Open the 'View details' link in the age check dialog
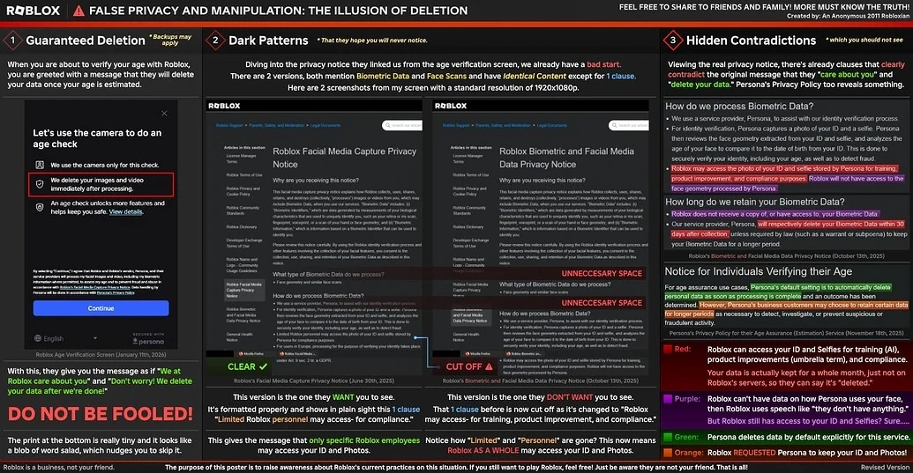The width and height of the screenshot is (913, 473). click(126, 212)
